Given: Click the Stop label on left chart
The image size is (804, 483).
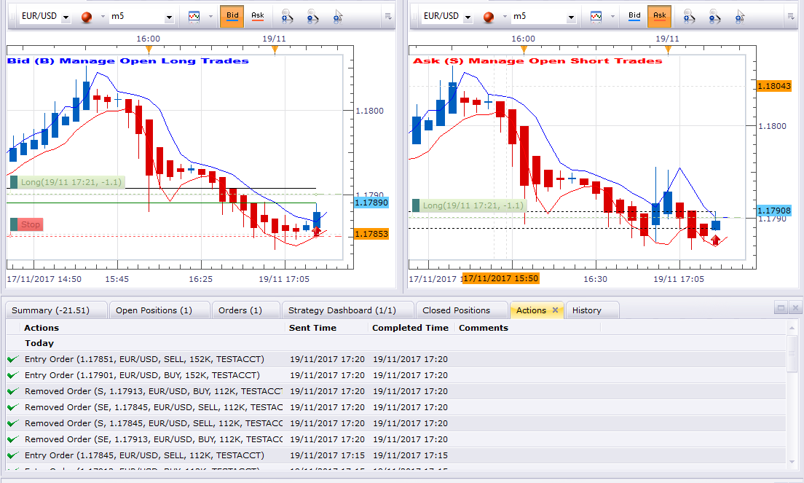Looking at the screenshot, I should pyautogui.click(x=31, y=224).
